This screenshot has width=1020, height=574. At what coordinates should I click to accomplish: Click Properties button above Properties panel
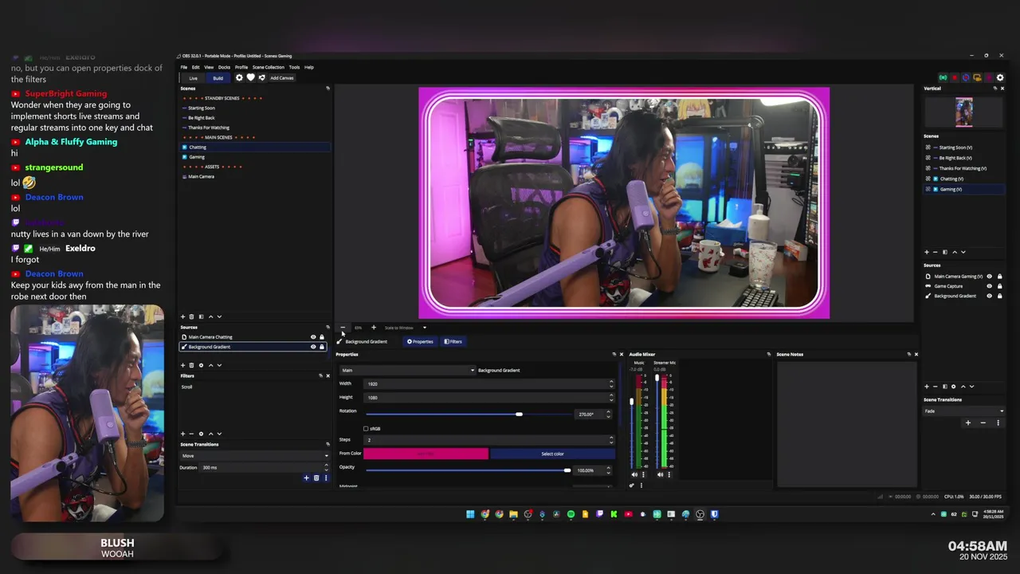[420, 341]
